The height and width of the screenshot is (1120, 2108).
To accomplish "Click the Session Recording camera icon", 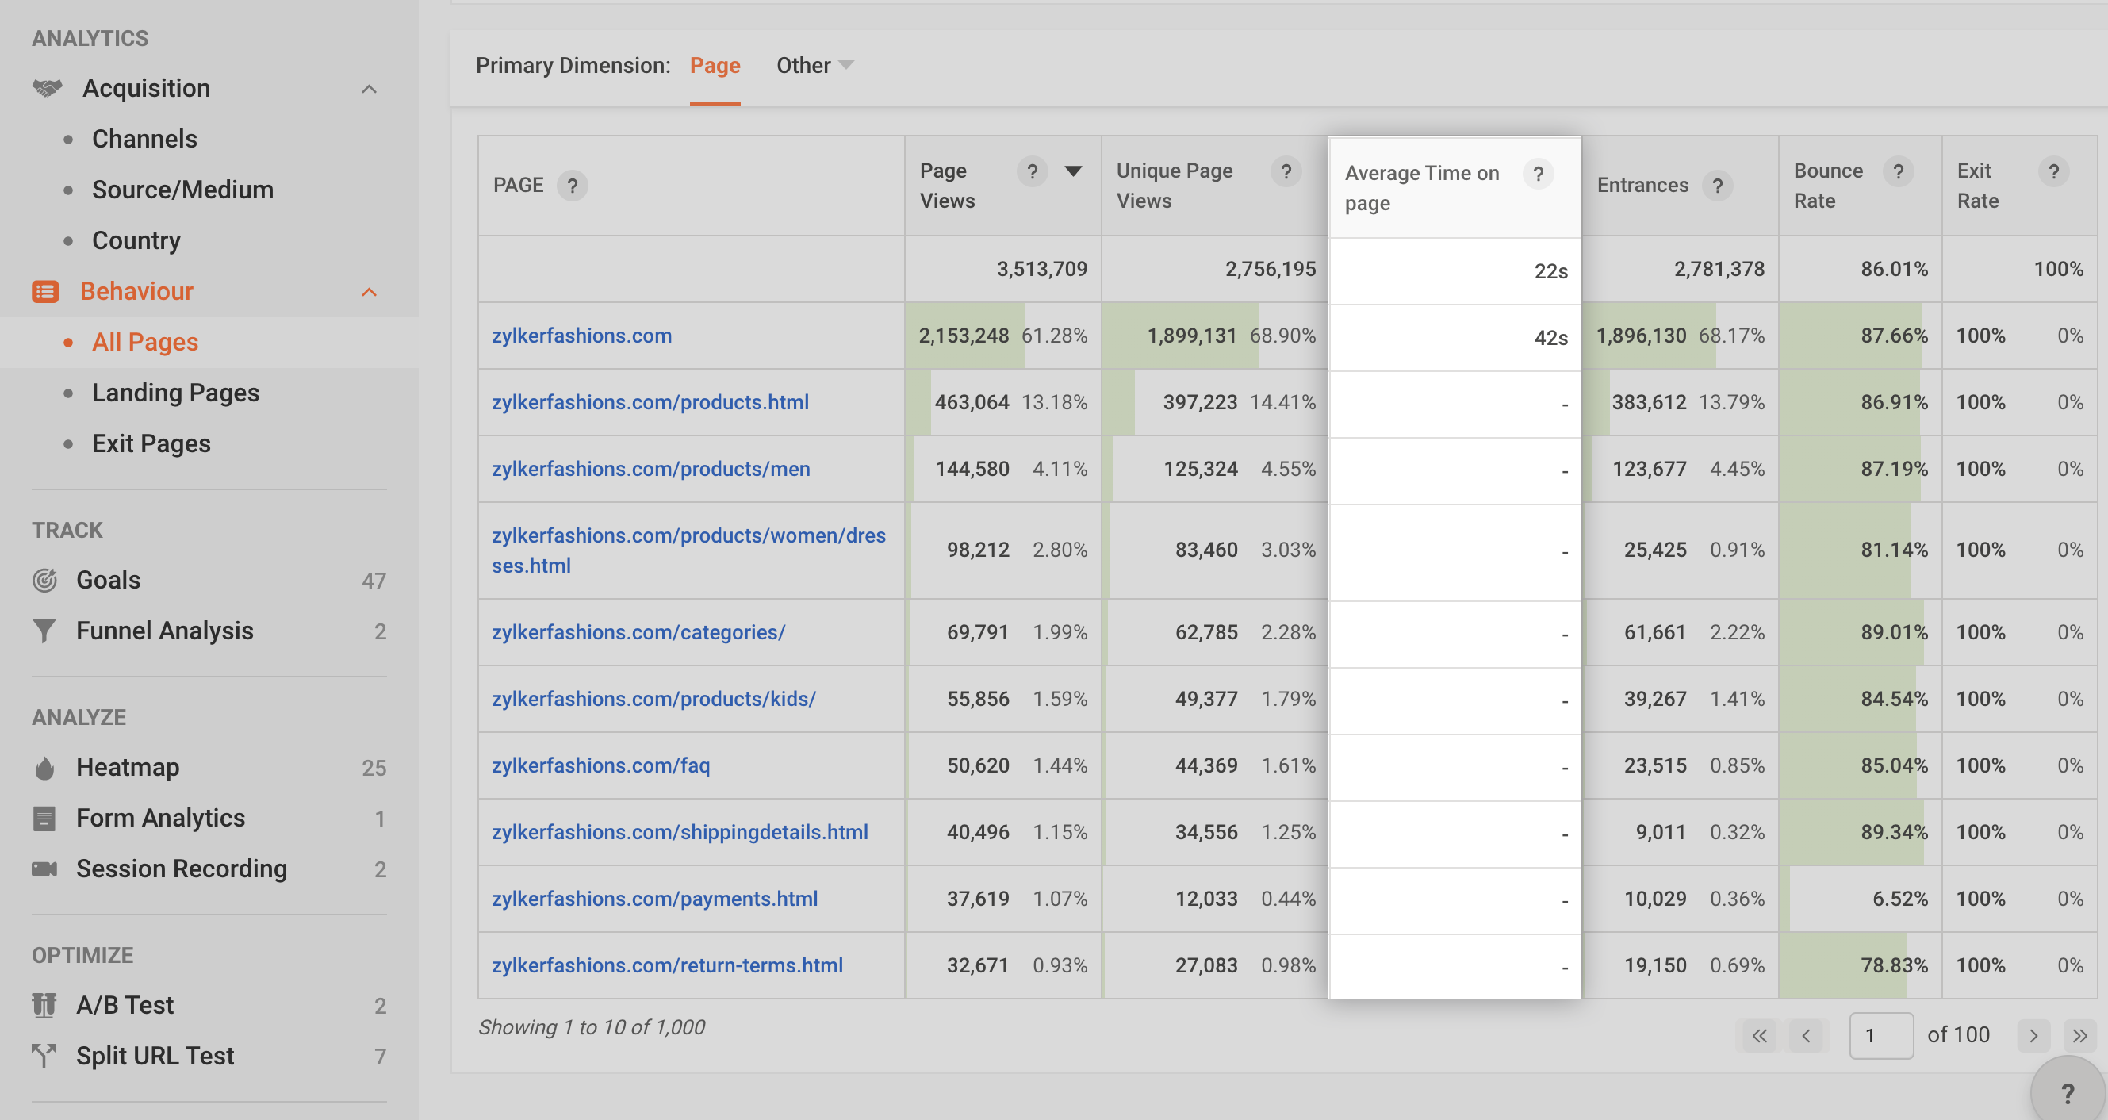I will 44,869.
